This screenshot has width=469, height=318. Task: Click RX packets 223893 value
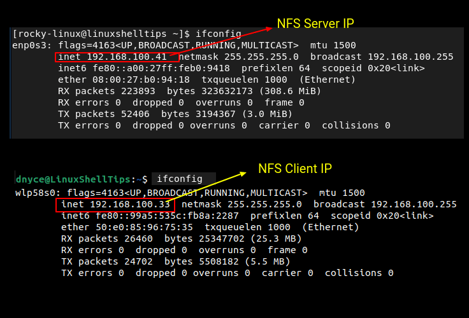coord(106,91)
